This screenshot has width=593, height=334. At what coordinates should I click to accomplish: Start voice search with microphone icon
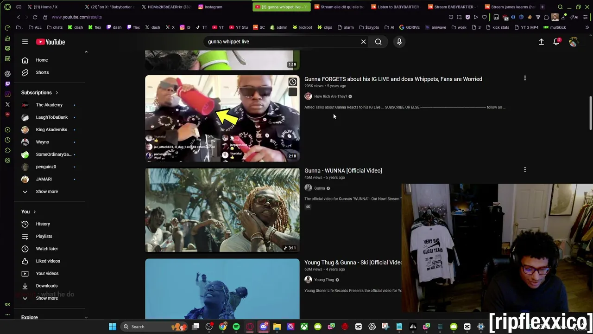click(x=399, y=42)
